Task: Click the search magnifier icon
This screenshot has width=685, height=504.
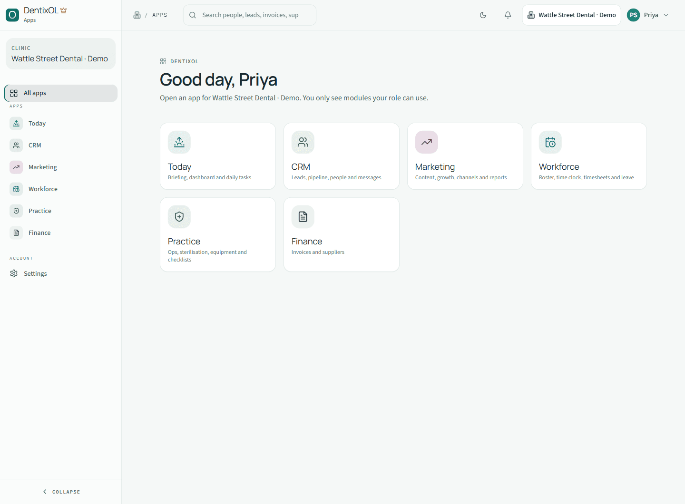Action: 193,15
